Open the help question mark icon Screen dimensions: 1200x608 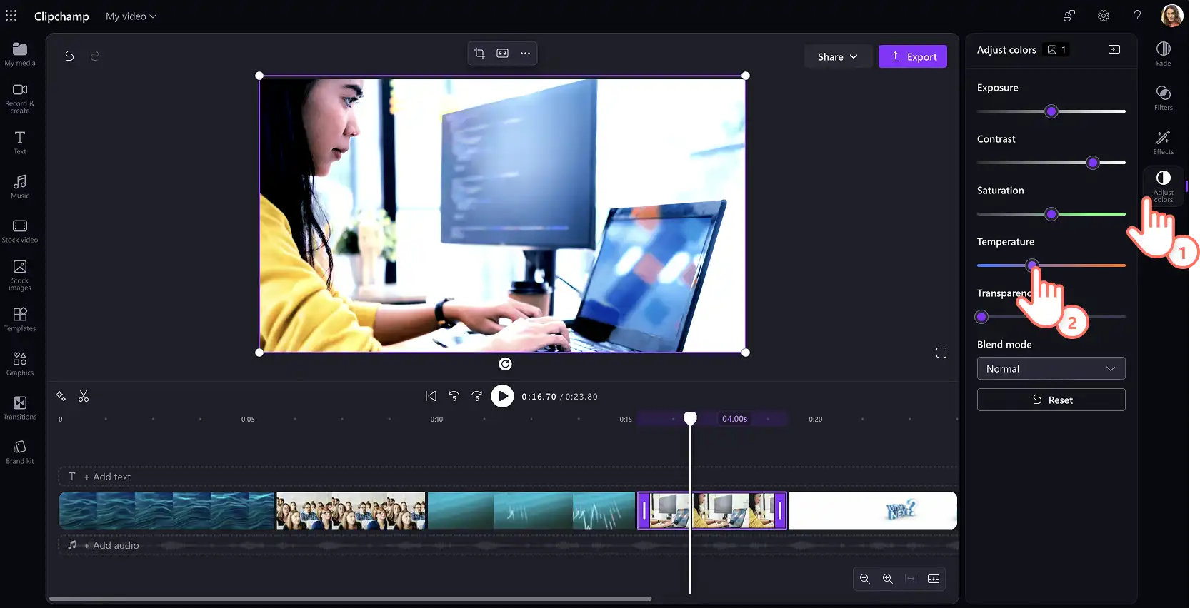1137,16
